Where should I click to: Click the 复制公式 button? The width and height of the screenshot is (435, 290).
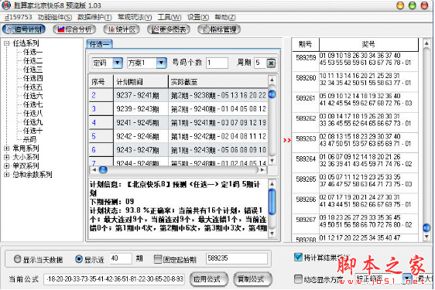click(252, 279)
